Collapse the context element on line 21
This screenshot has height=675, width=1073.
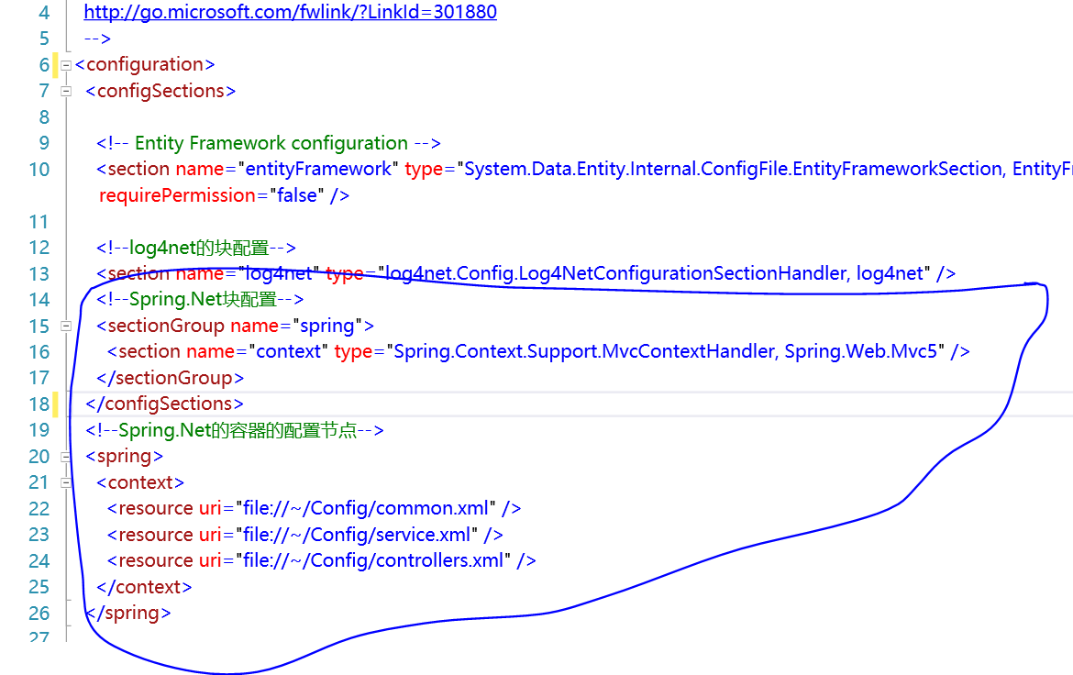coord(66,482)
